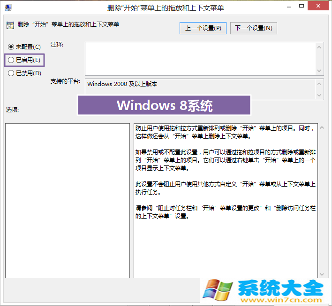Click the comment box scroll up arrow

319,47
